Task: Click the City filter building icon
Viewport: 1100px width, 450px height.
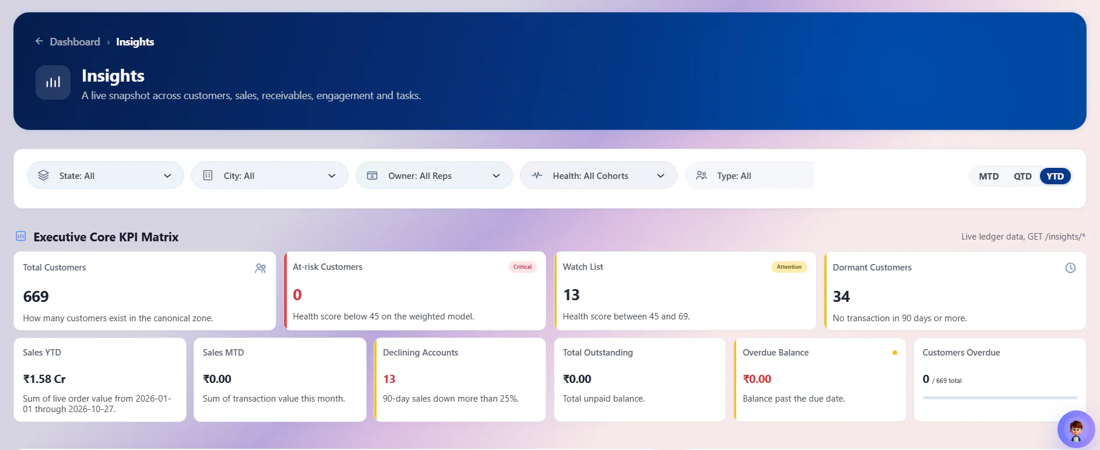Action: click(x=208, y=175)
